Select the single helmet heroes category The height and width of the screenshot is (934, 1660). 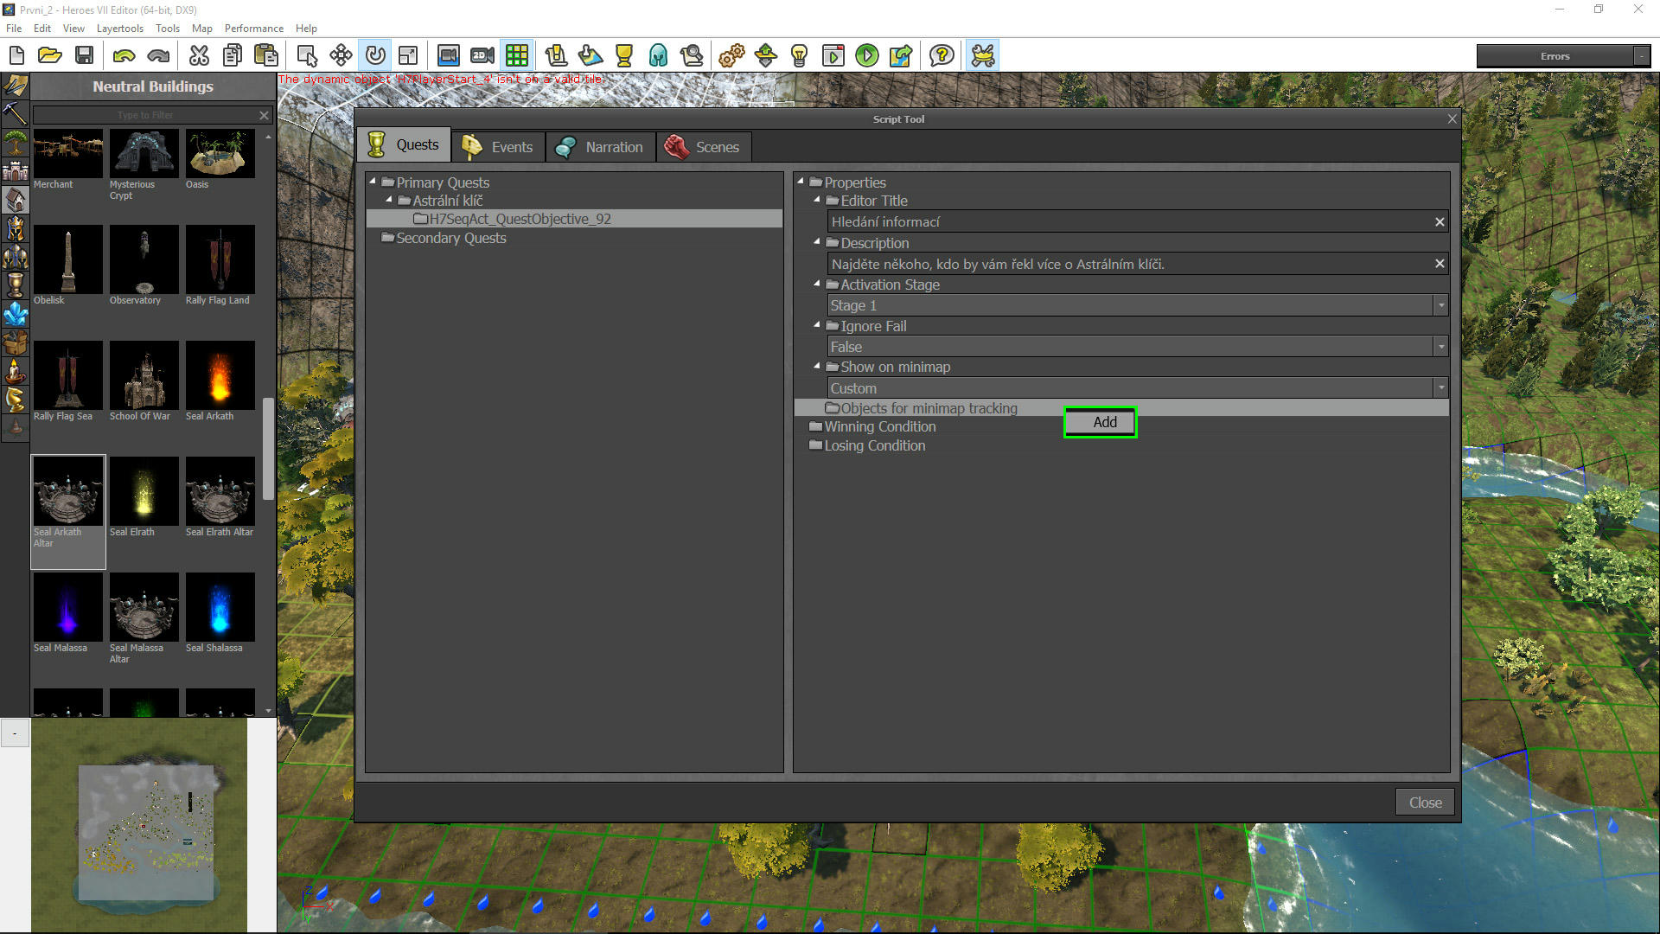click(16, 229)
